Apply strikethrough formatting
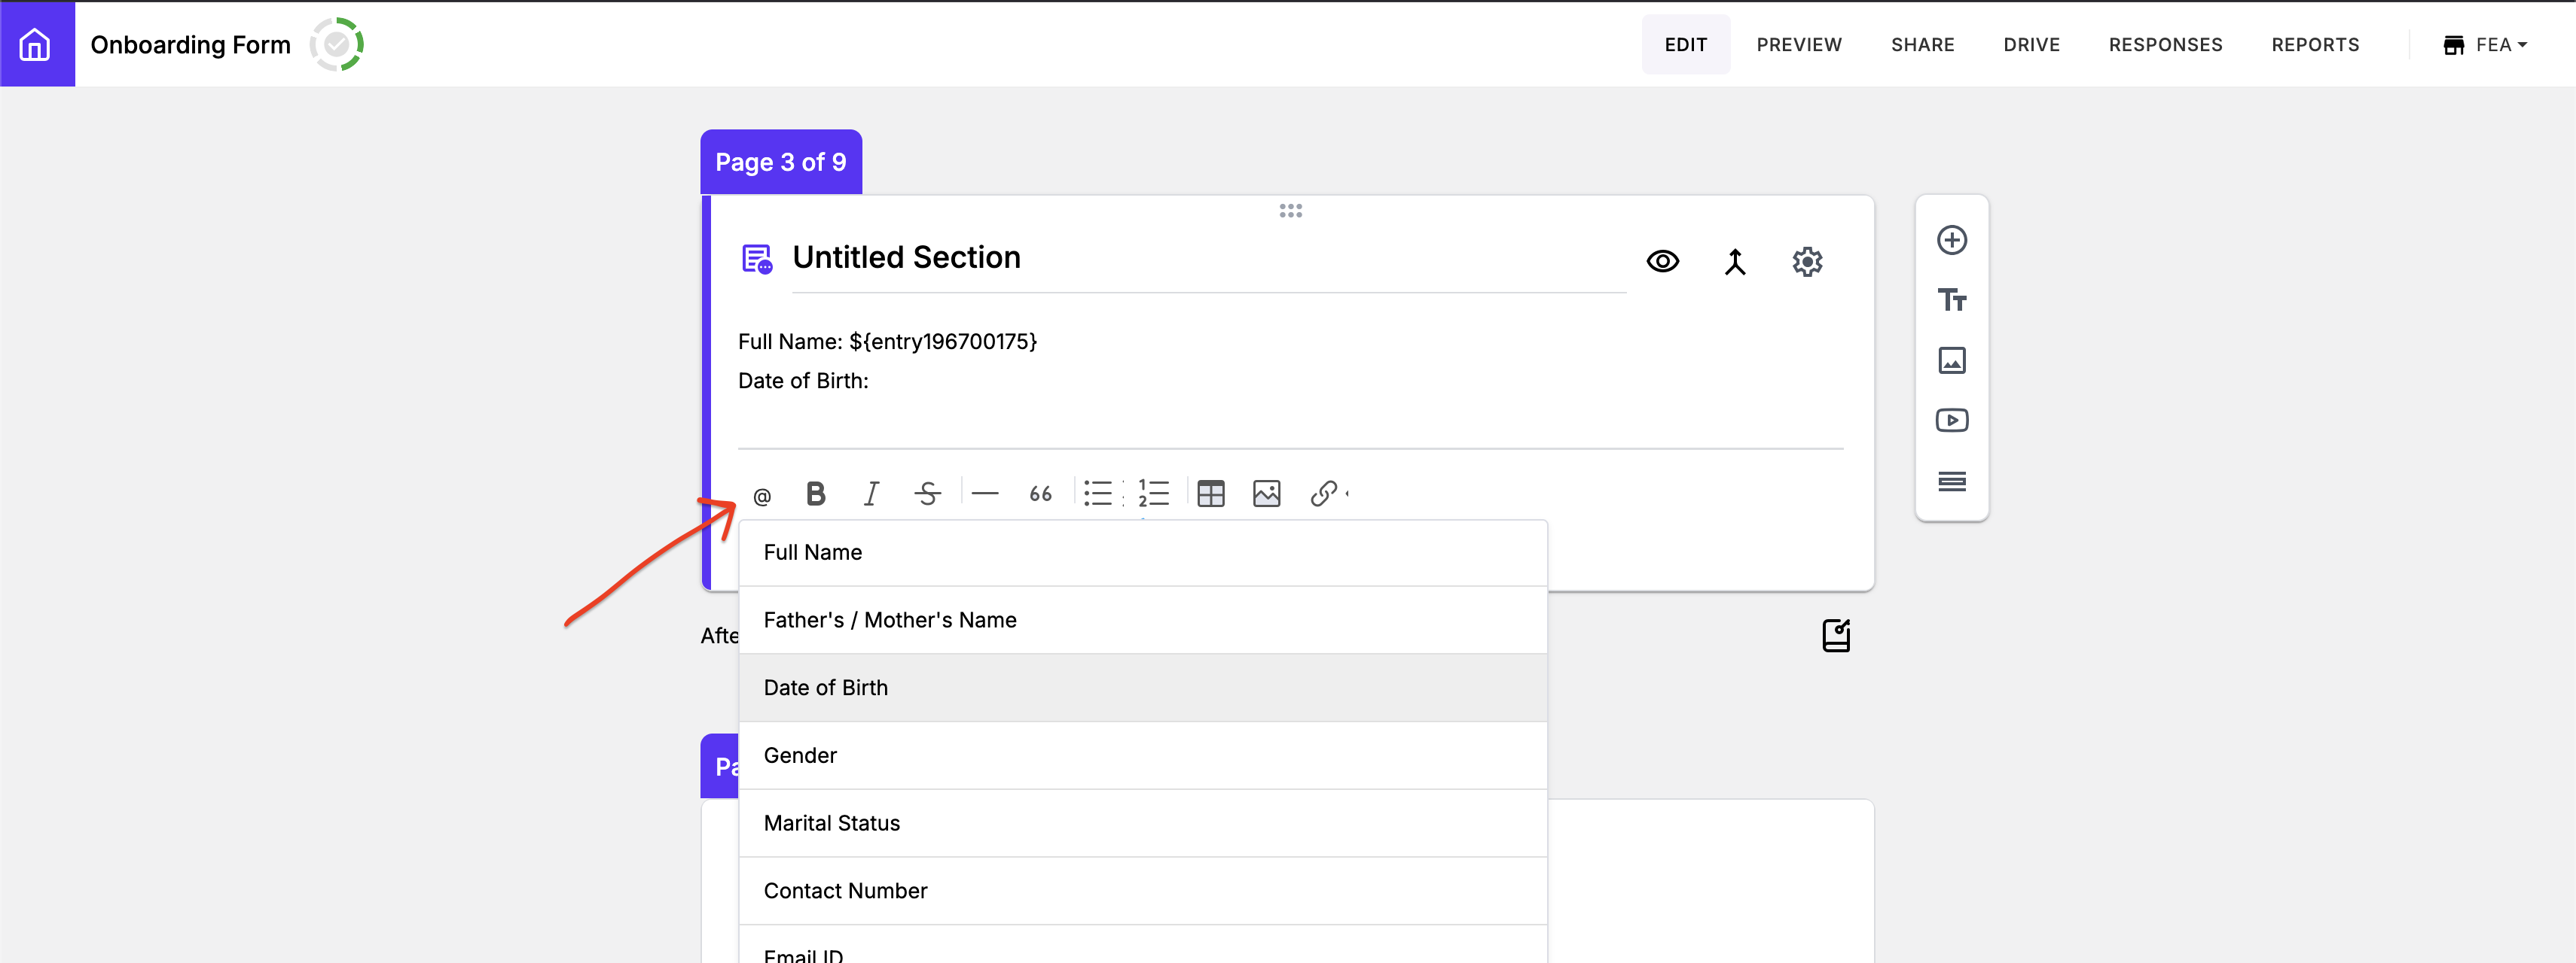 [x=927, y=494]
